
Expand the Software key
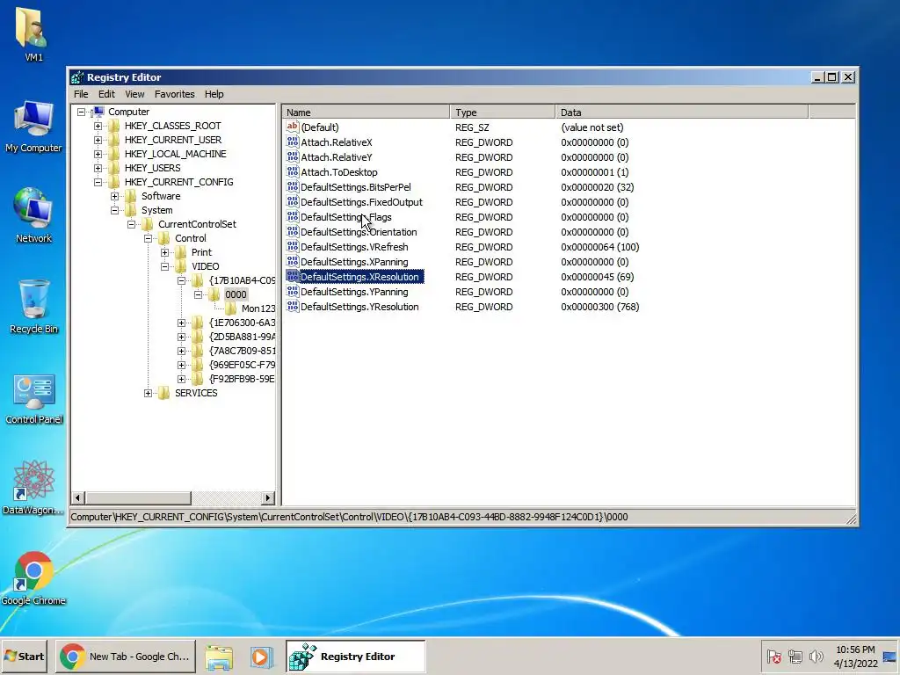[115, 196]
